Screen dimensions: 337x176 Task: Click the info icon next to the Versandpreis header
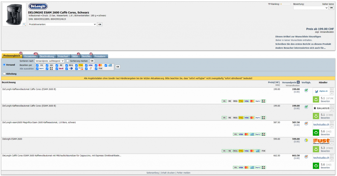pyautogui.click(x=298, y=82)
